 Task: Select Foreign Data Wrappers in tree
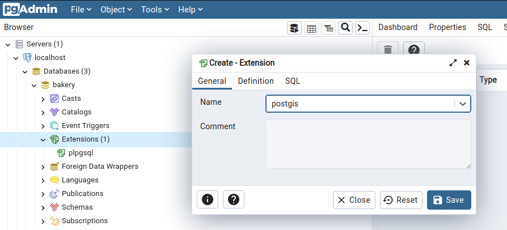tap(100, 167)
